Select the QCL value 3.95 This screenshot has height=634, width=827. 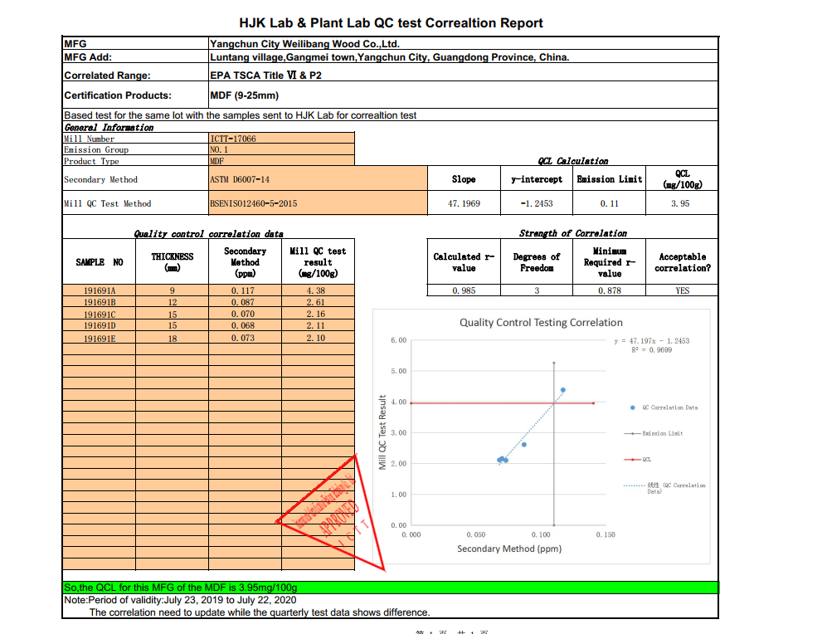[x=681, y=203]
